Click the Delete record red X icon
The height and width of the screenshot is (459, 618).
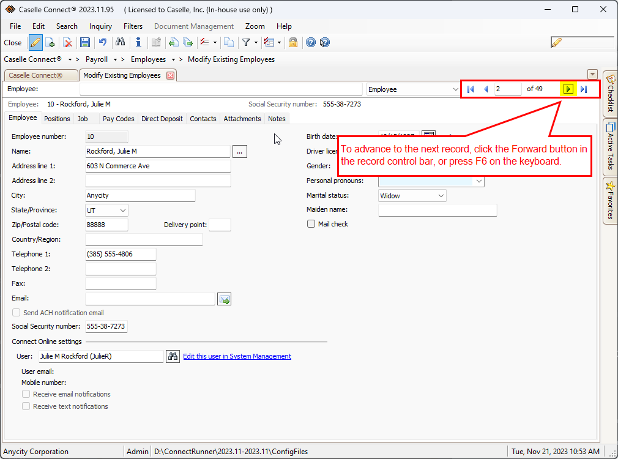(x=68, y=43)
